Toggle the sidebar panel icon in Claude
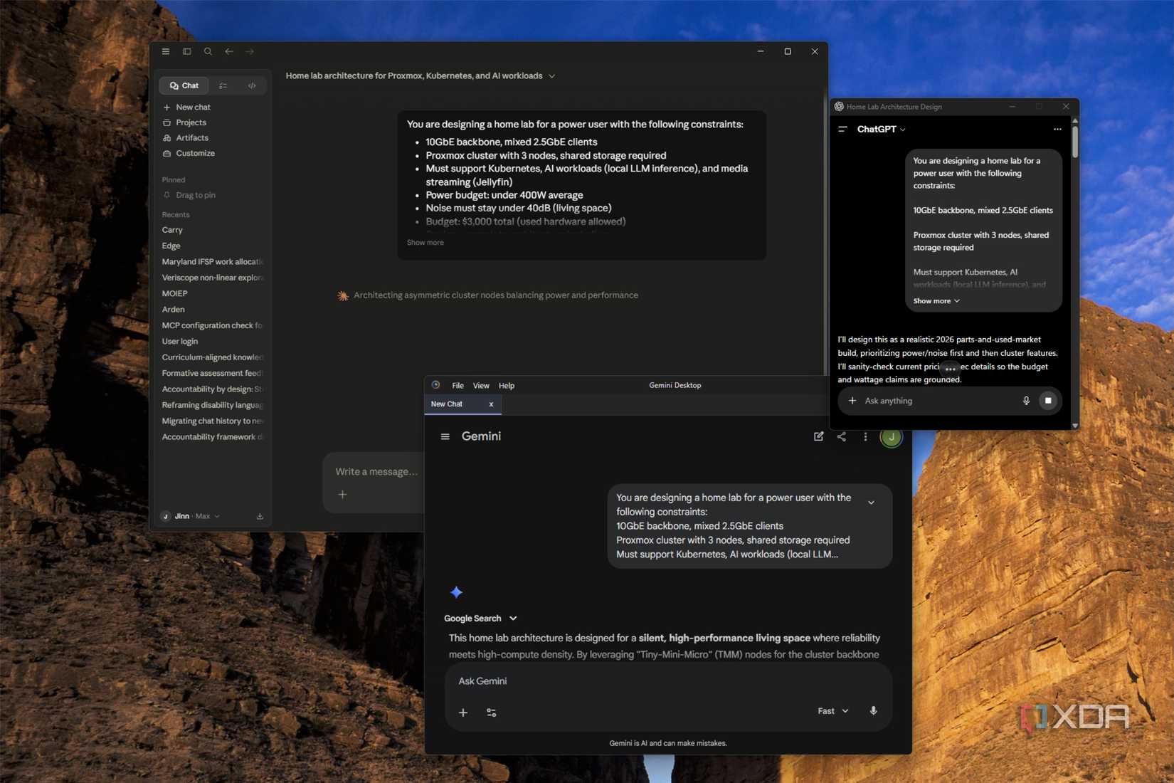Screen dimensions: 1174x783 point(187,51)
